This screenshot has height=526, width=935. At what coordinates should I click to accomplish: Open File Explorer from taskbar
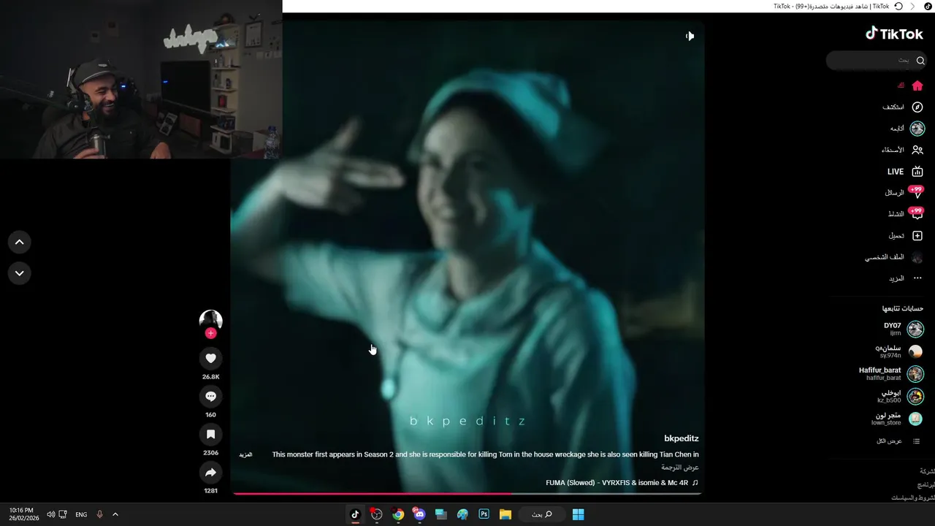(505, 514)
